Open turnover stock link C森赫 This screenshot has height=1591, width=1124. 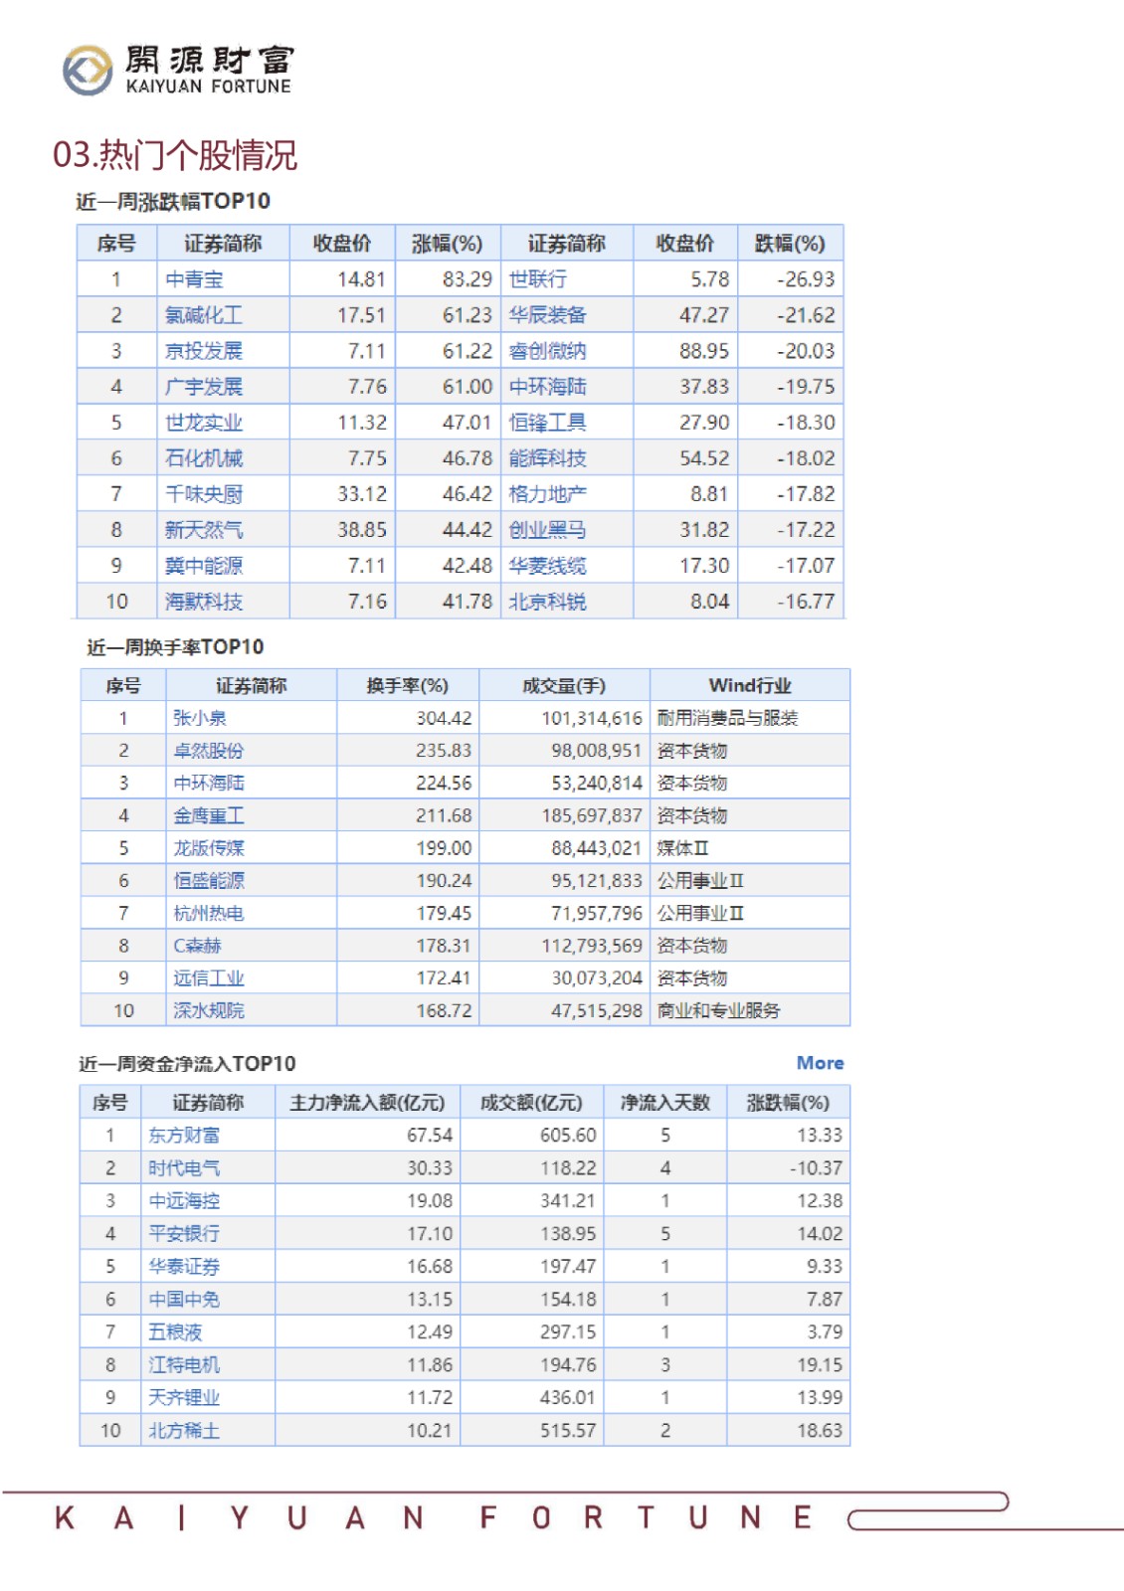point(197,946)
